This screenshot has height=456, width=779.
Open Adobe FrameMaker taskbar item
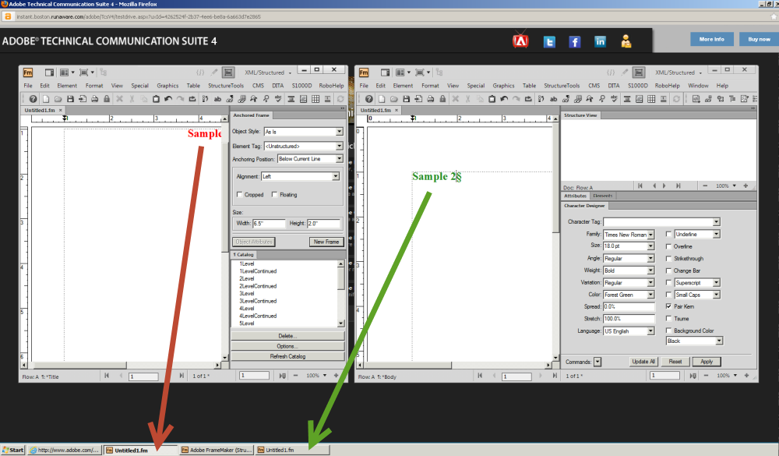coord(217,450)
